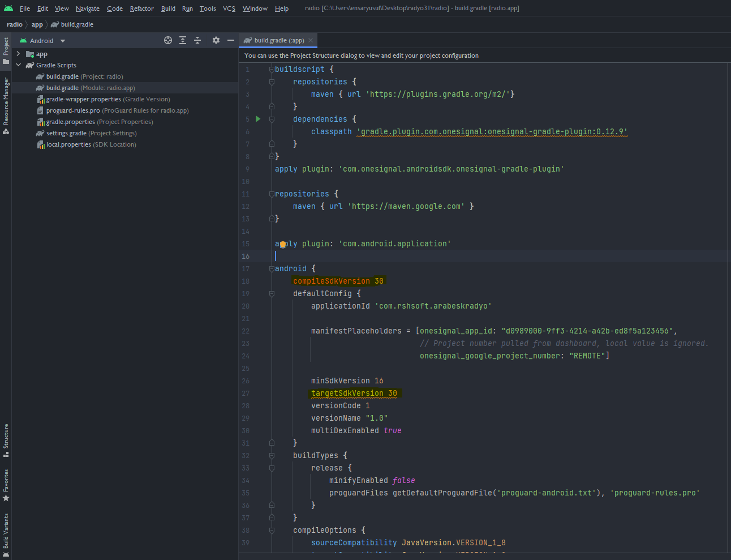Open the Resource Manager sidebar tab
Screen dimensions: 731x560
(x=6, y=106)
